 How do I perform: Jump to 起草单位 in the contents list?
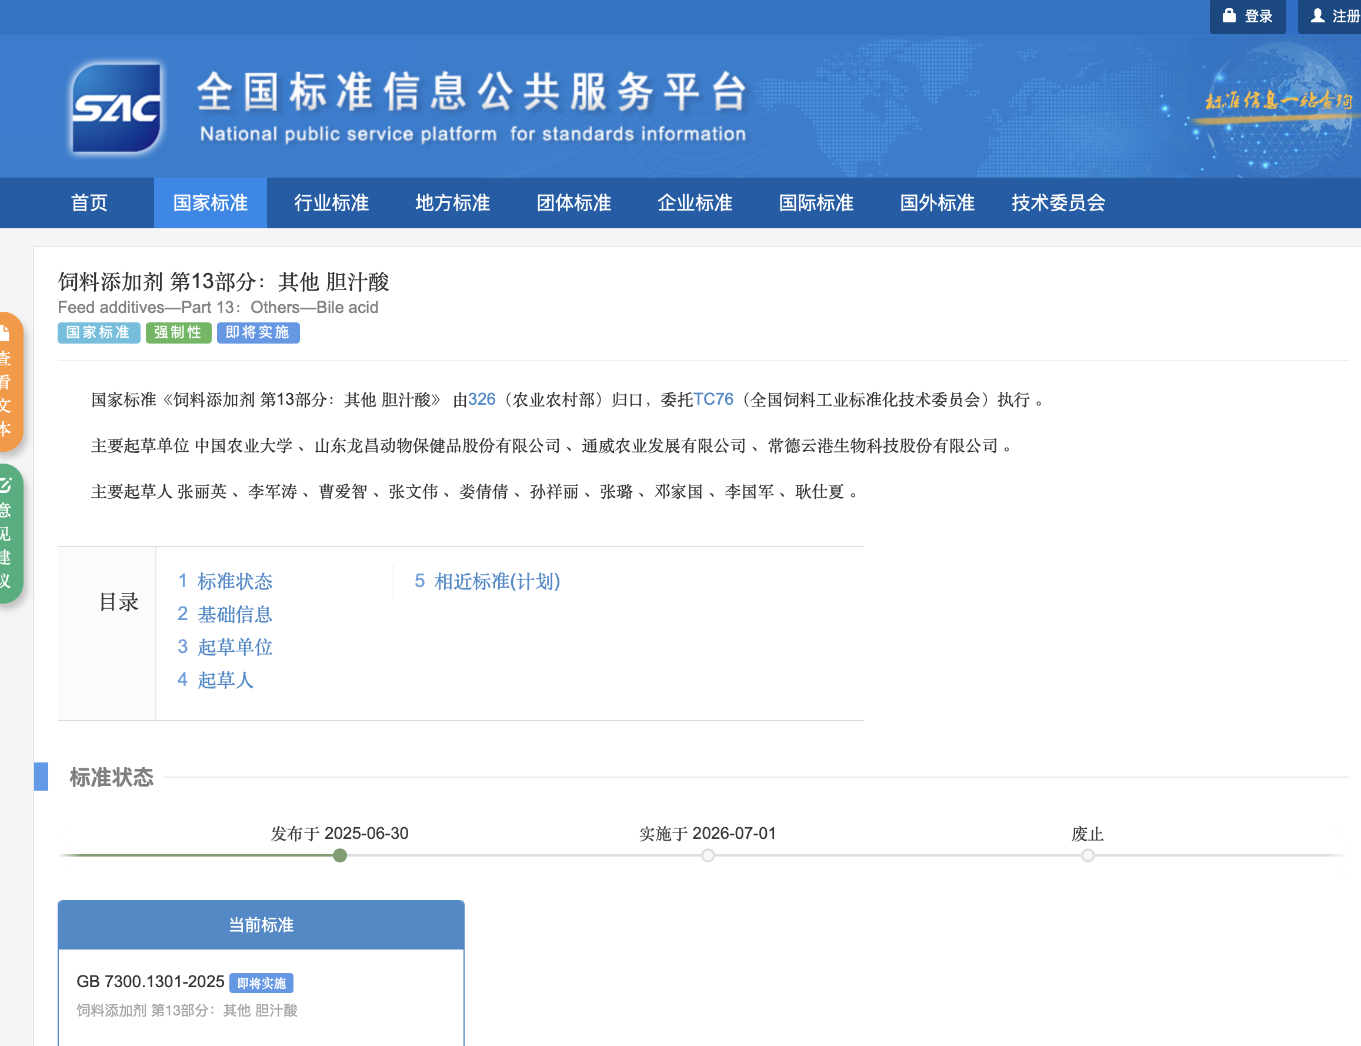point(234,647)
